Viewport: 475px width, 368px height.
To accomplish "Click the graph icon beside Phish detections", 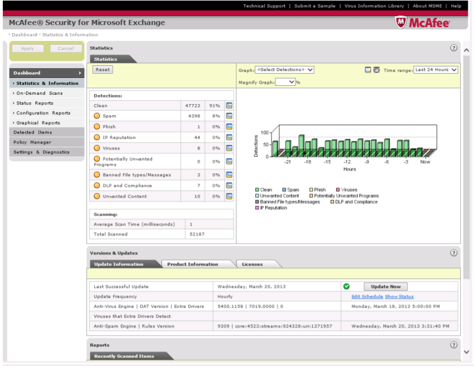I will tap(229, 126).
